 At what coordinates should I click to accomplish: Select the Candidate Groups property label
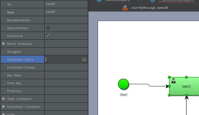[x=21, y=67]
